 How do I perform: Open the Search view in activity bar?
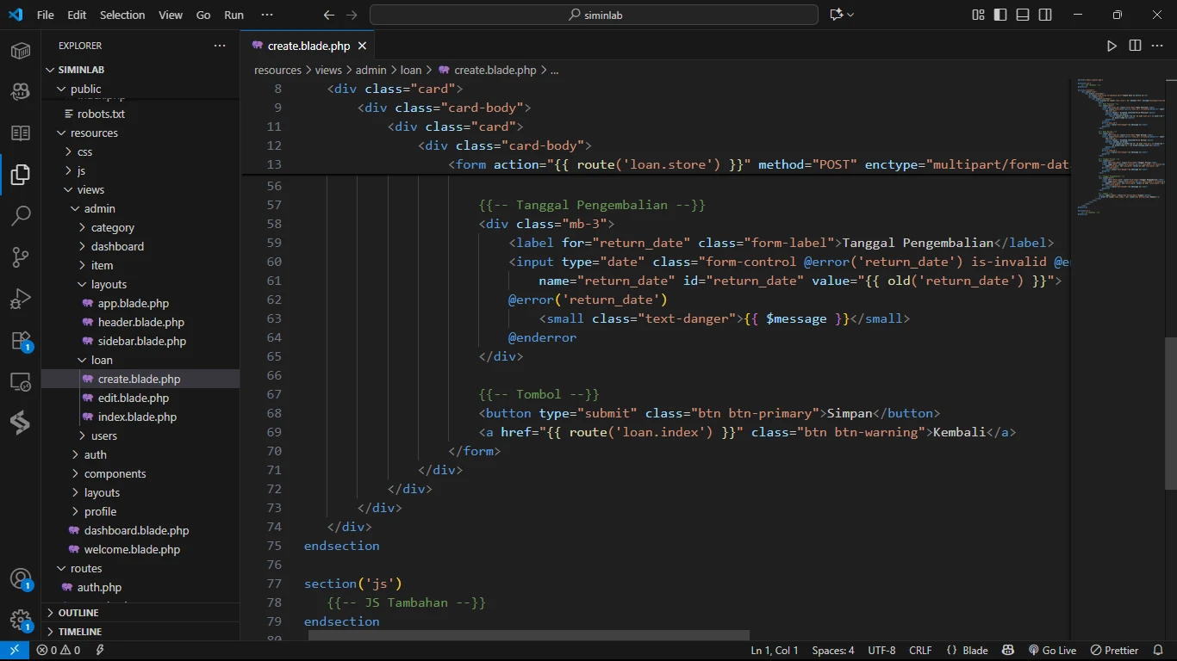pos(21,215)
